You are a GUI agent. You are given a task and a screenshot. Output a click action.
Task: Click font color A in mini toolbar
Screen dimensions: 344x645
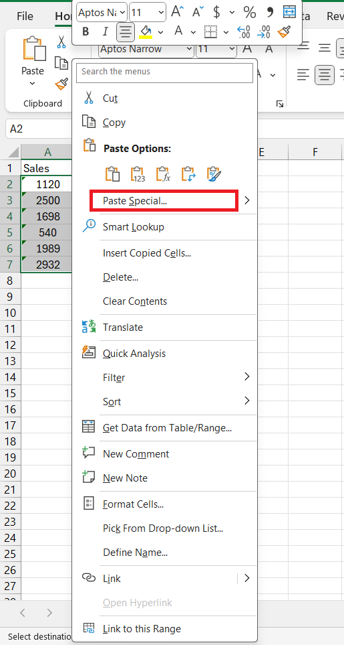pos(178,31)
